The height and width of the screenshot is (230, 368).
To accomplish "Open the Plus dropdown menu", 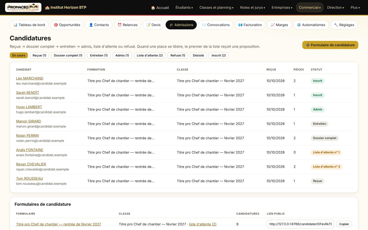I will (x=355, y=7).
